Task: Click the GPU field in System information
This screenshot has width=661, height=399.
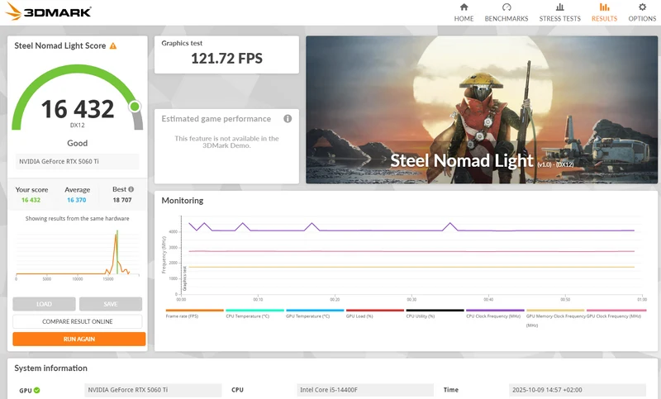Action: [153, 390]
